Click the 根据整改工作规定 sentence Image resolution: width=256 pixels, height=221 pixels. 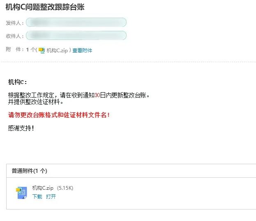click(x=79, y=95)
